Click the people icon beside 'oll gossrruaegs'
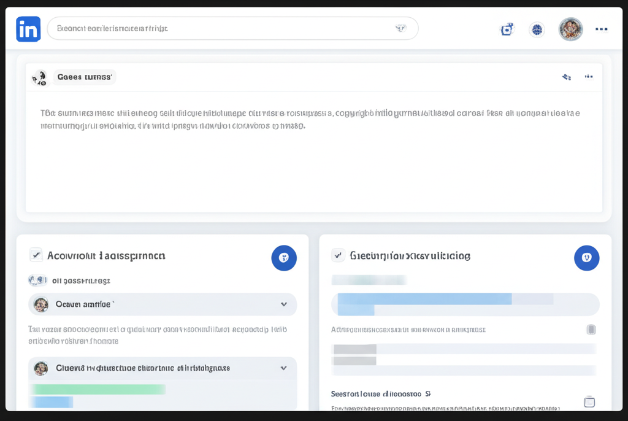628x421 pixels. 37,280
